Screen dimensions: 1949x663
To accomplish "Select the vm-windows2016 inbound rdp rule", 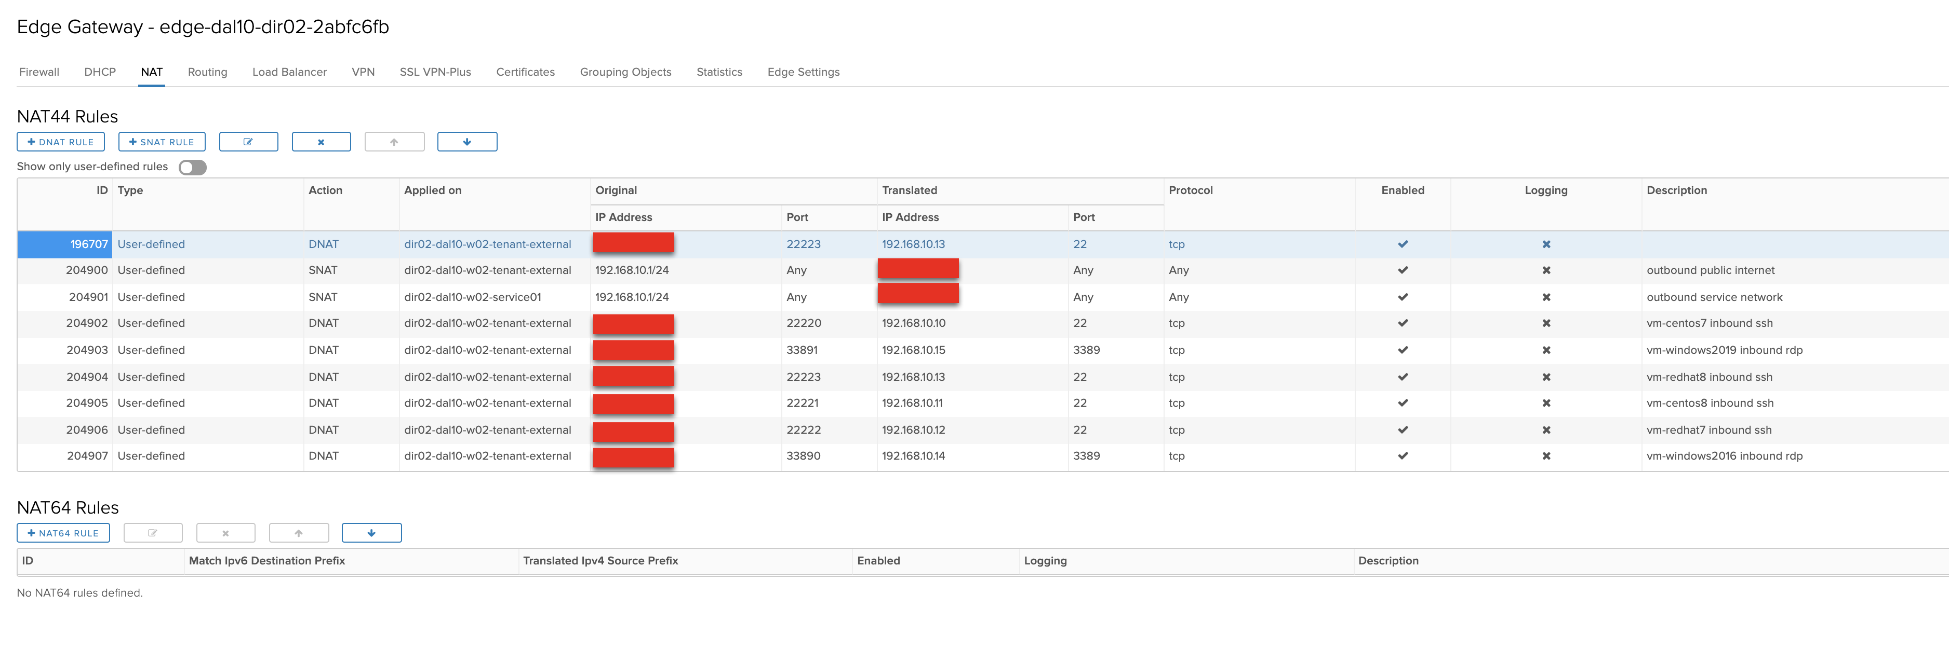I will click(x=1724, y=456).
